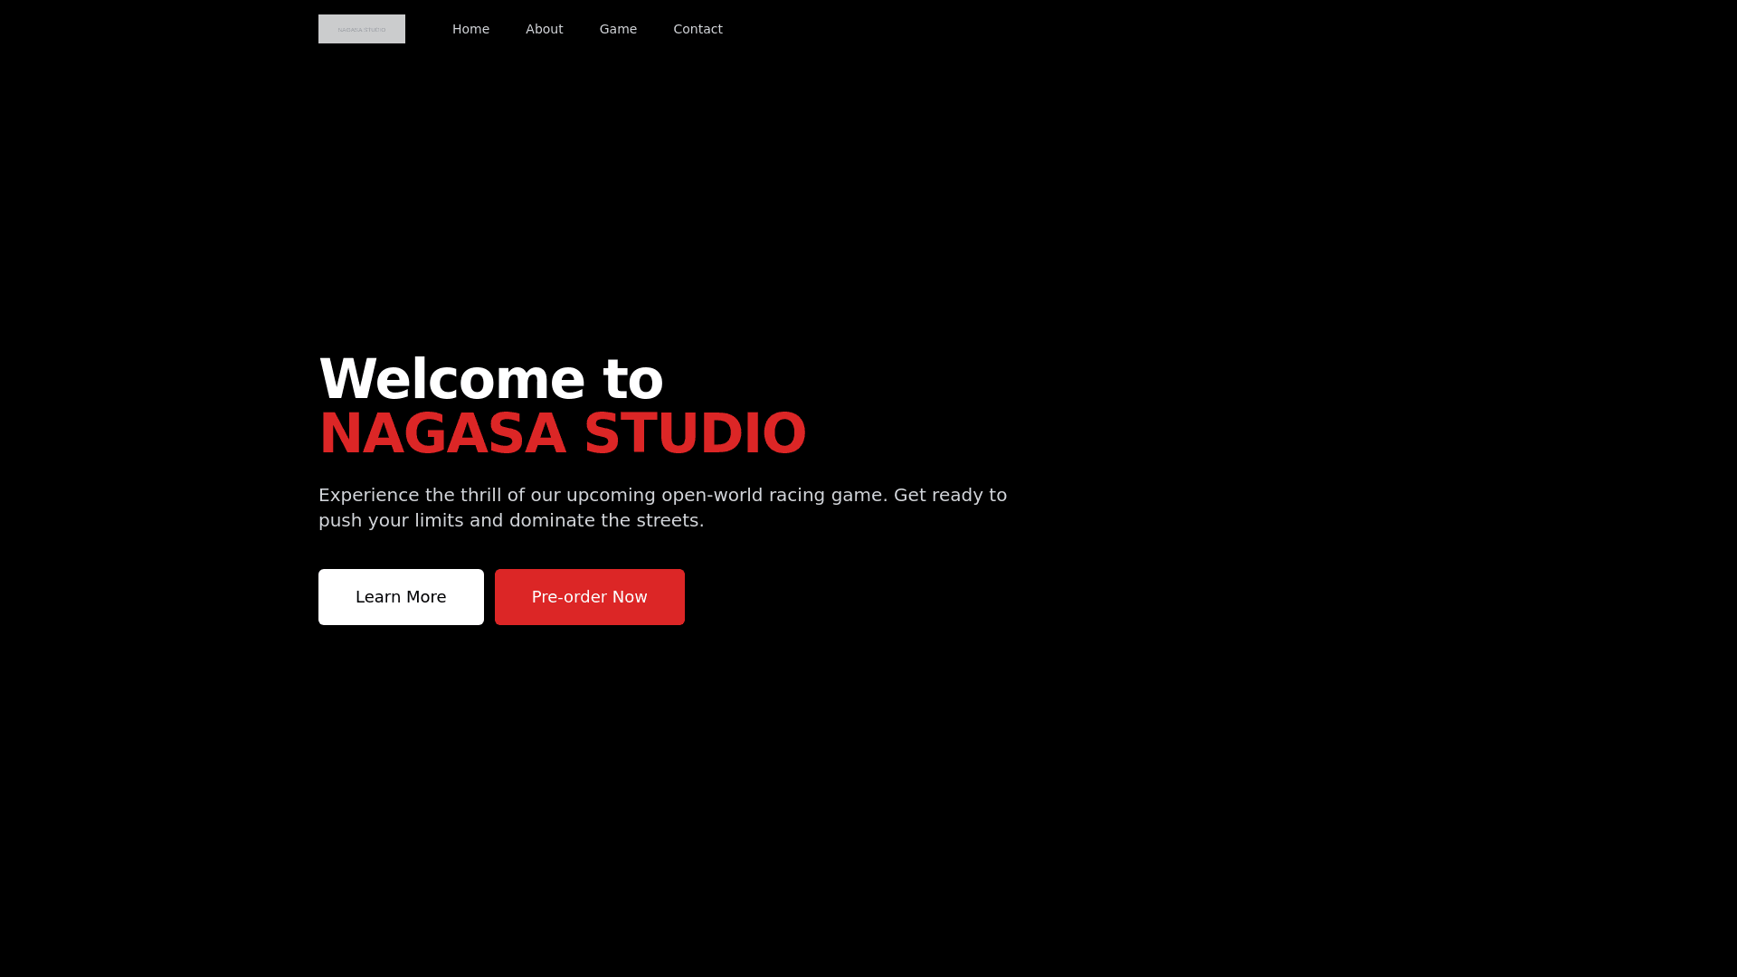
Task: Click the word NAGASA in the red title
Action: 442,434
